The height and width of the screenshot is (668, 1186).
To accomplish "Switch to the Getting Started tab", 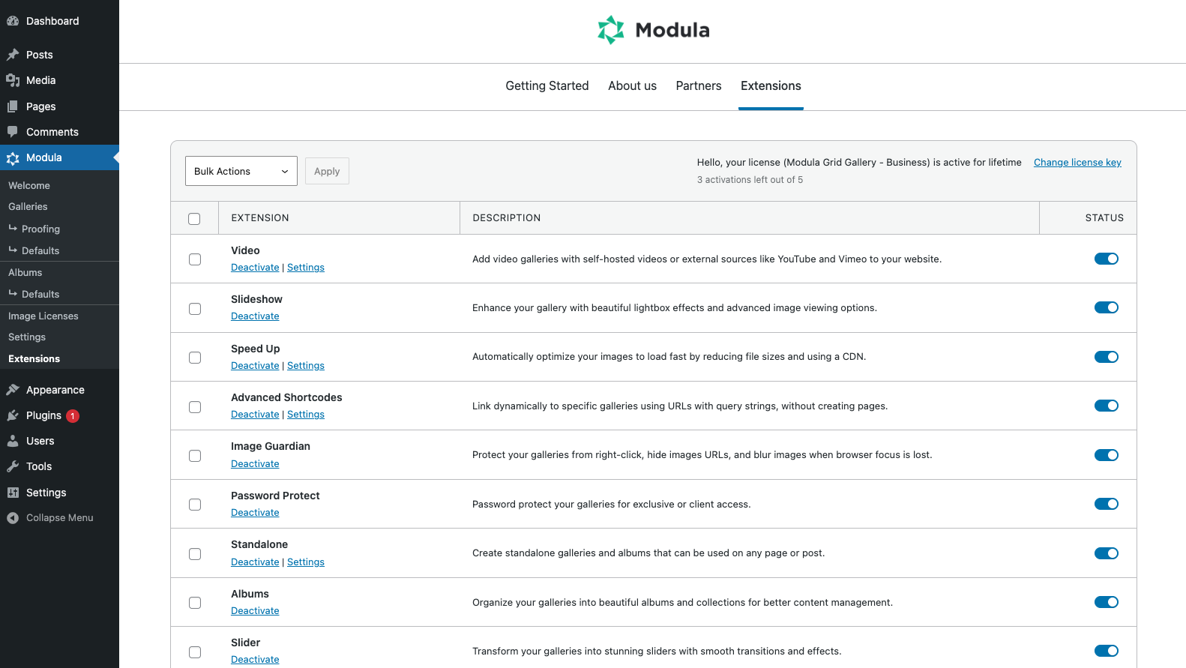I will pos(547,86).
